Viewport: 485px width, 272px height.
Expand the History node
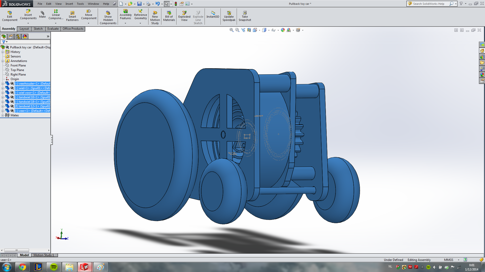tap(3, 52)
